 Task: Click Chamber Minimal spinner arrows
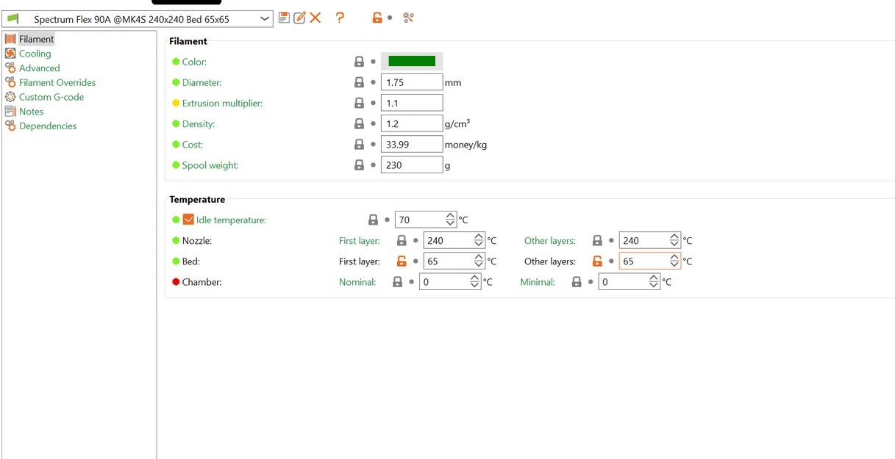coord(654,282)
